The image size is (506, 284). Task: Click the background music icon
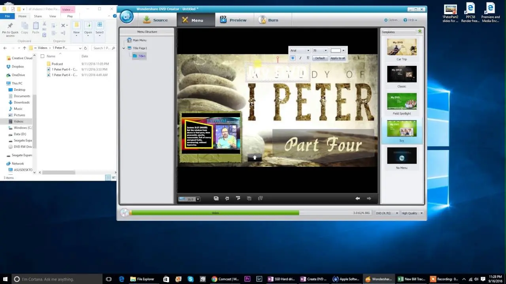pos(227,198)
